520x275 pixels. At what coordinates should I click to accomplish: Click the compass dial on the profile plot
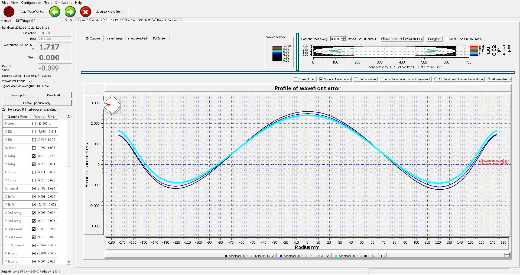pos(112,105)
